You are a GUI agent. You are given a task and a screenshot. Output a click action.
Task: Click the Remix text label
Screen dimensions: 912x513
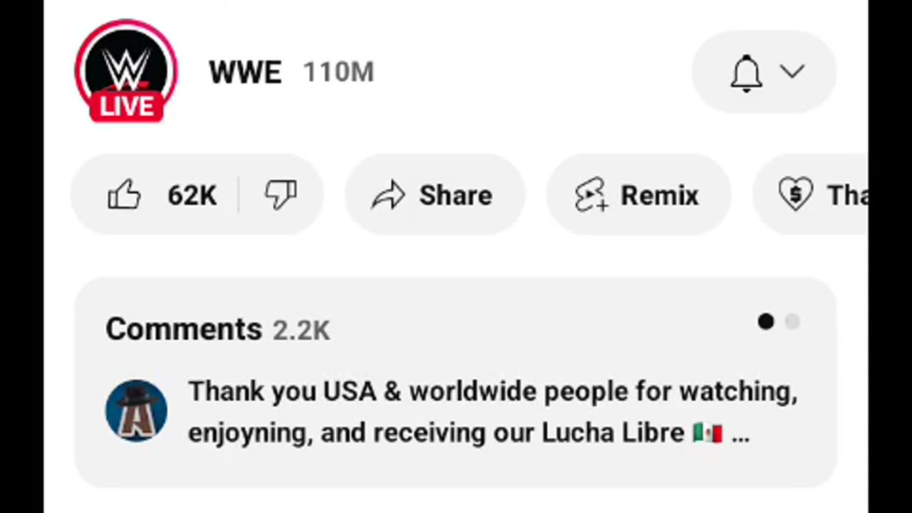coord(659,196)
